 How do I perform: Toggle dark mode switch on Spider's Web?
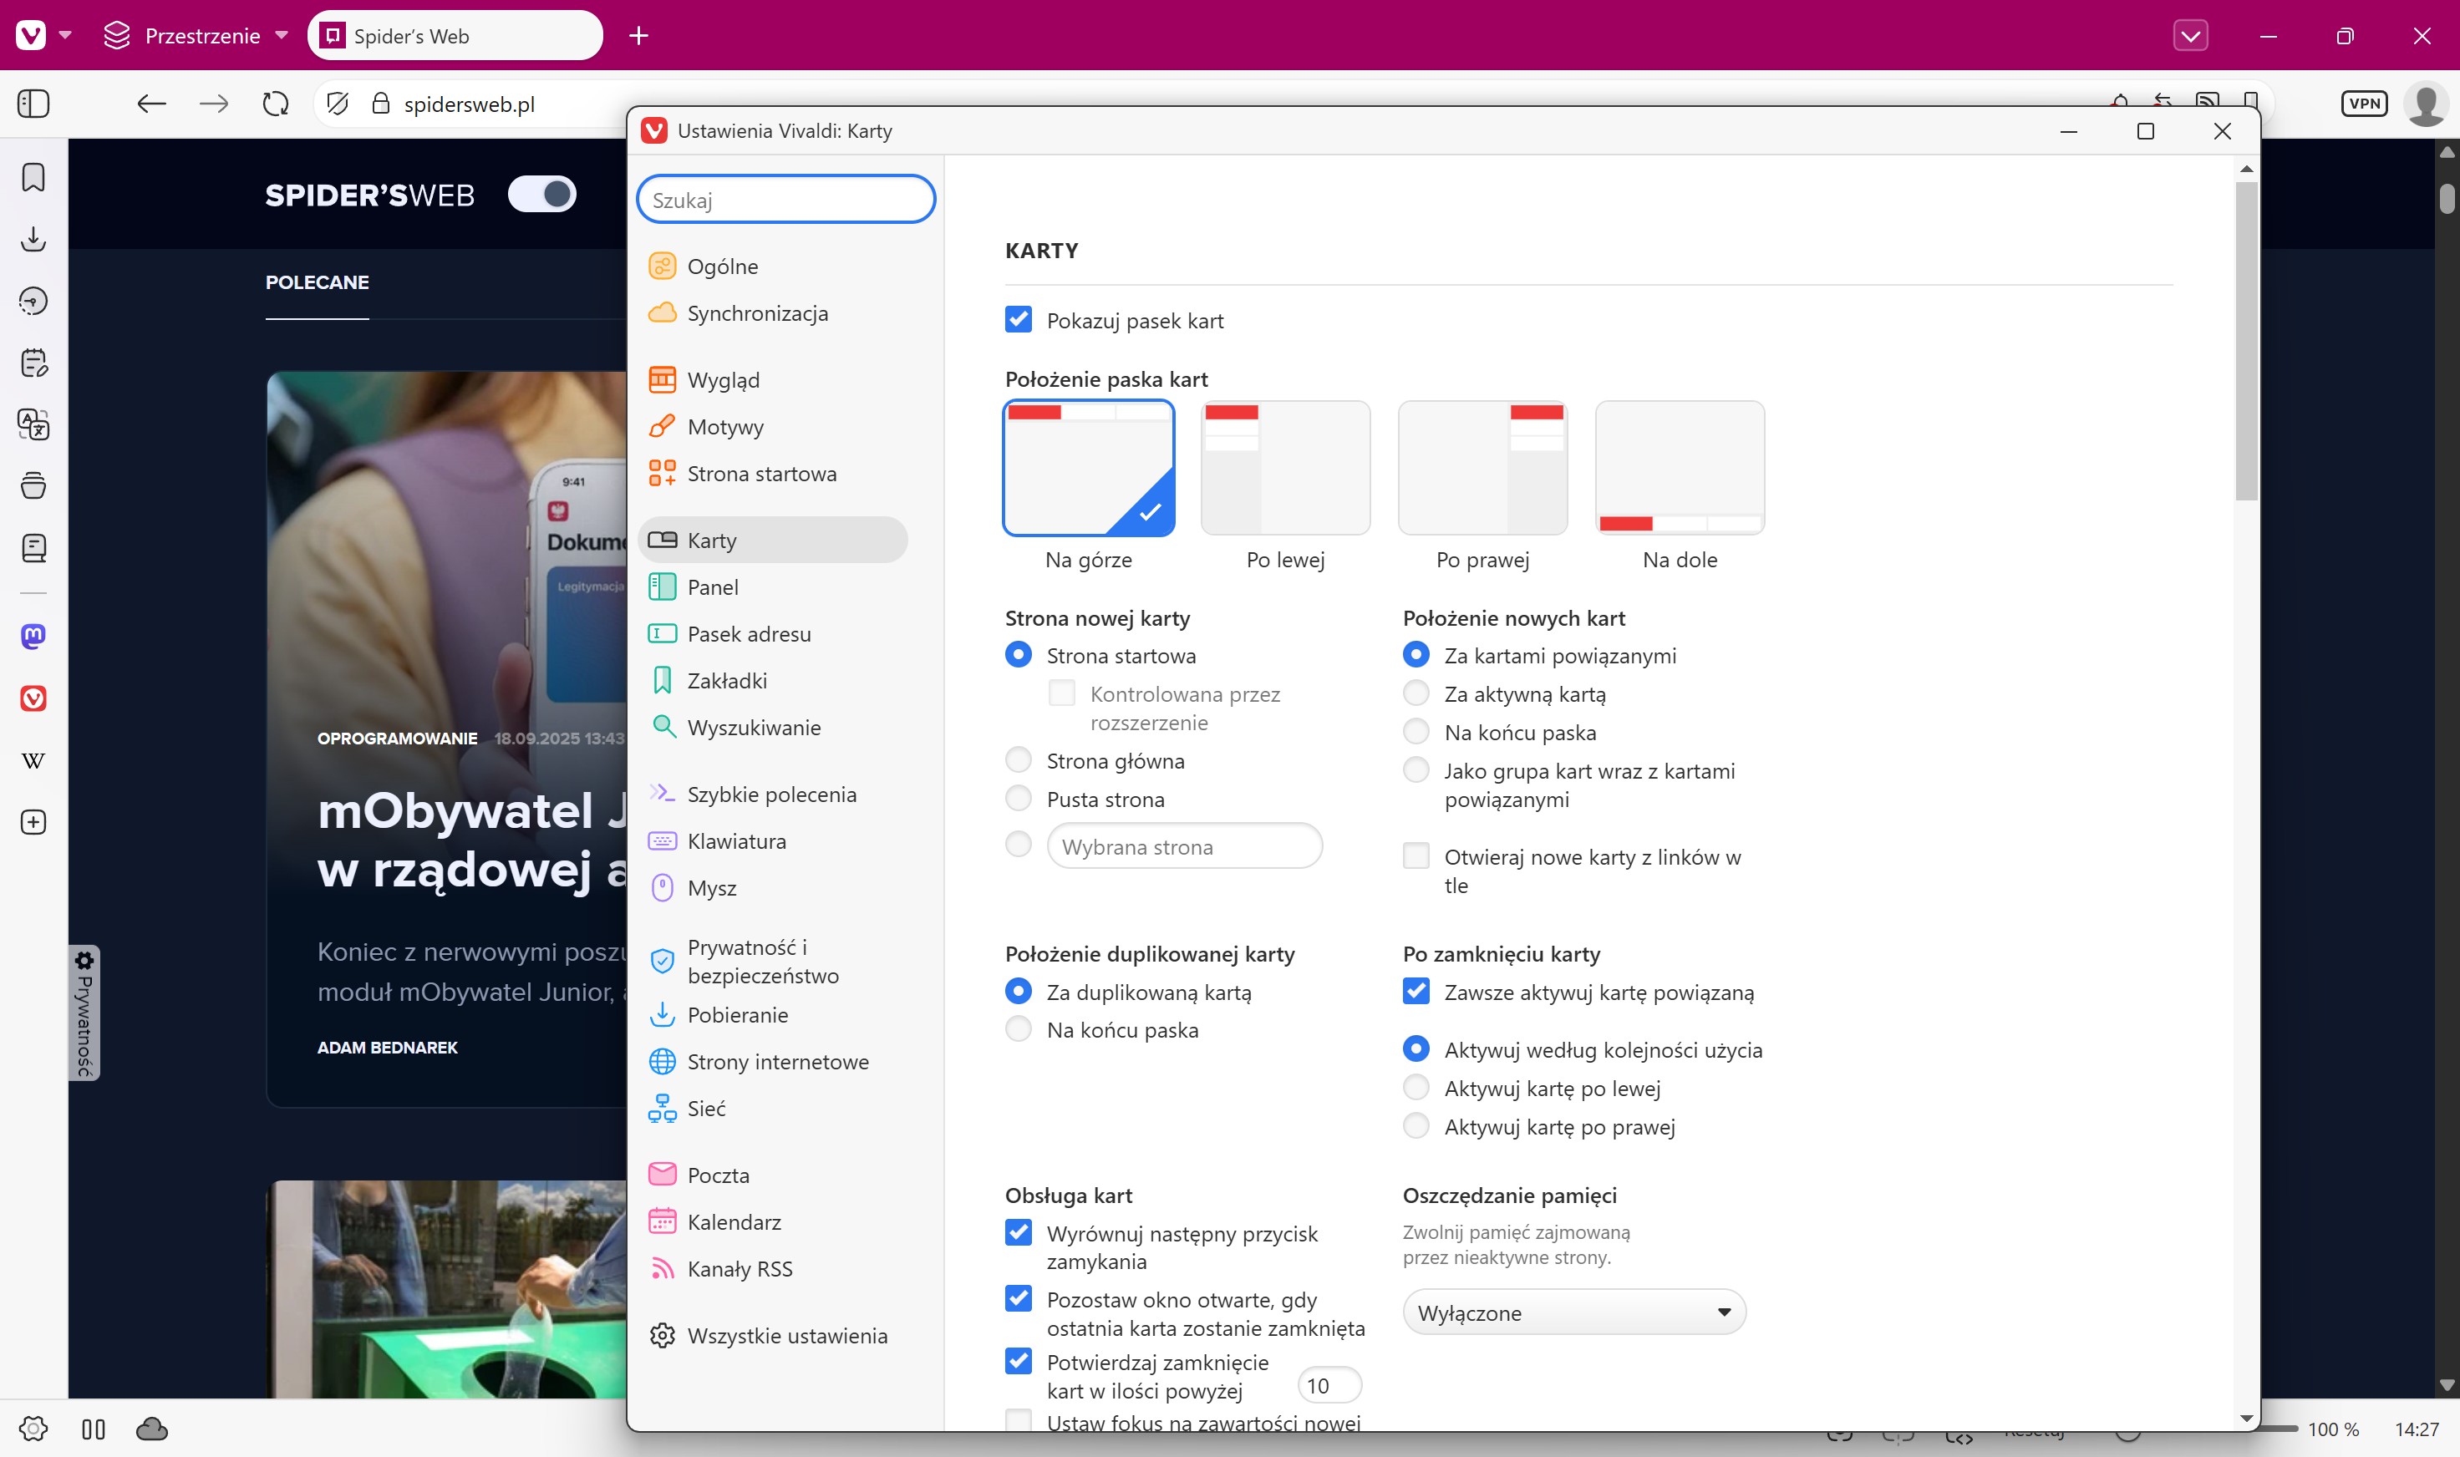click(x=542, y=194)
